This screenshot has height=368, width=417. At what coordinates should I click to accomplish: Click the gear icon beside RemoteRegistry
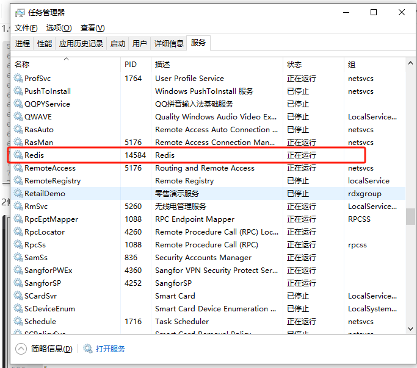(x=18, y=180)
